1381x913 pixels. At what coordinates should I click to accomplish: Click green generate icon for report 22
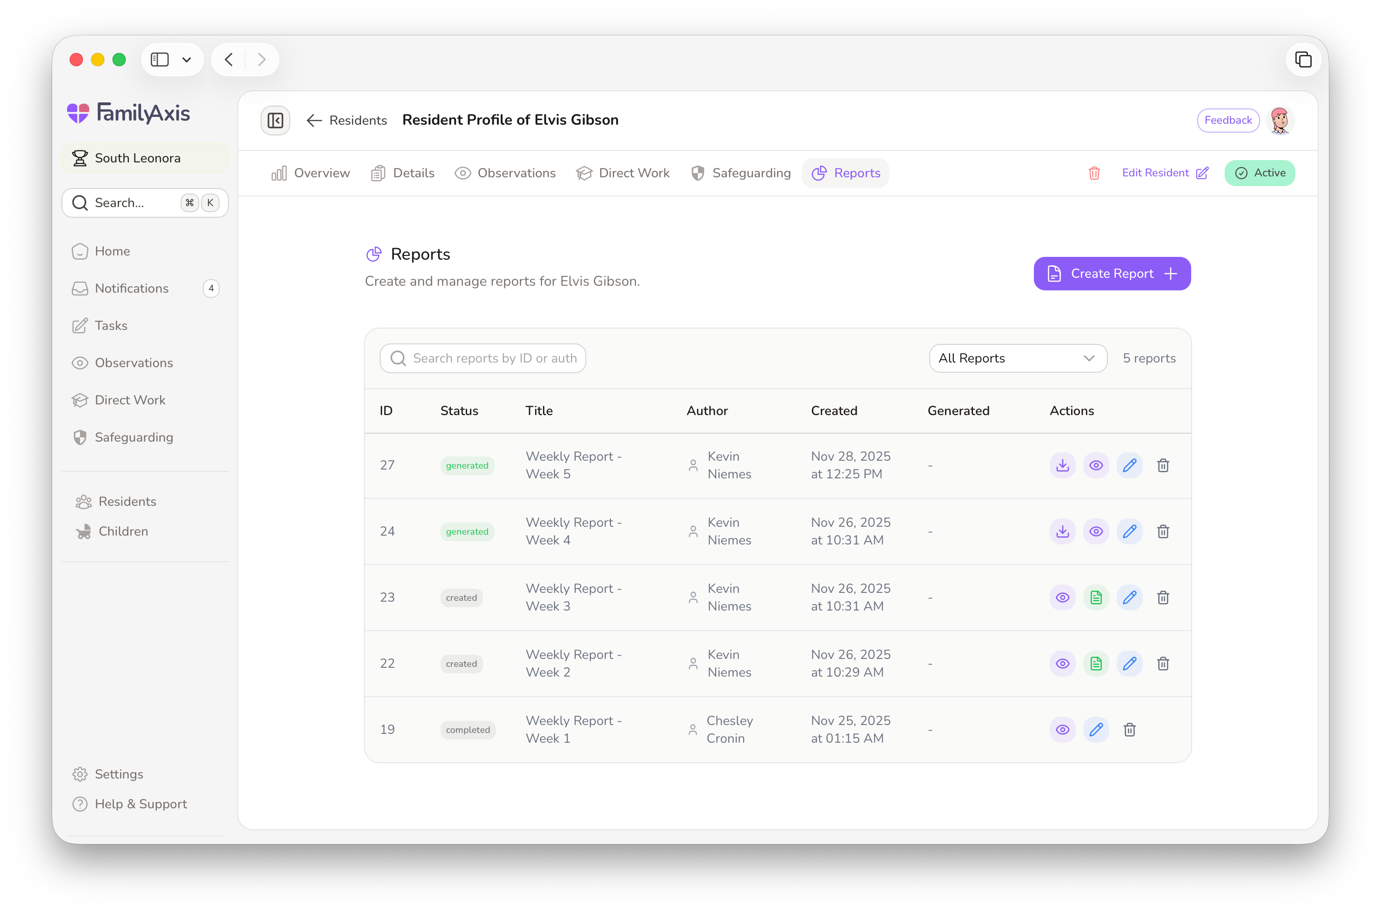(x=1096, y=664)
